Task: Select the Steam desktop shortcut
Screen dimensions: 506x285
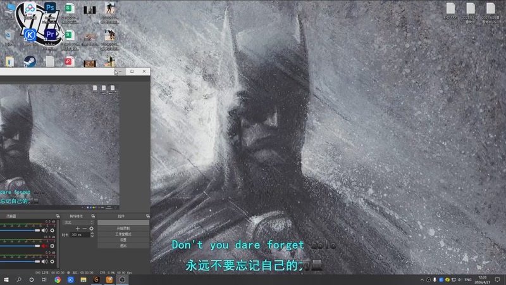Action: coord(30,61)
